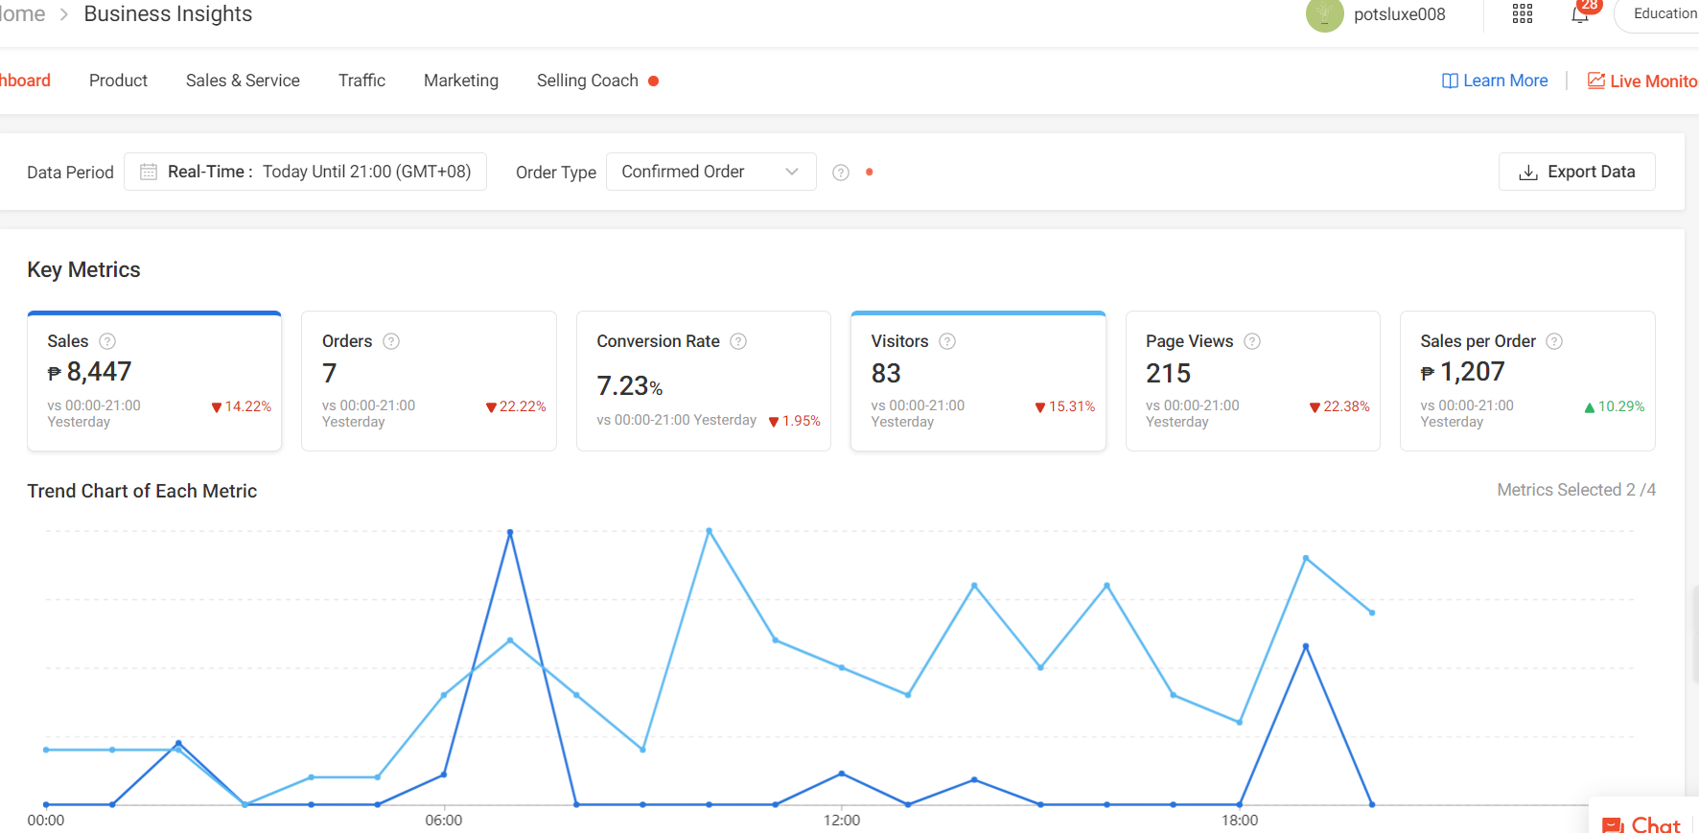This screenshot has height=833, width=1699.
Task: Show the Visitors metric help icon
Action: (x=947, y=341)
